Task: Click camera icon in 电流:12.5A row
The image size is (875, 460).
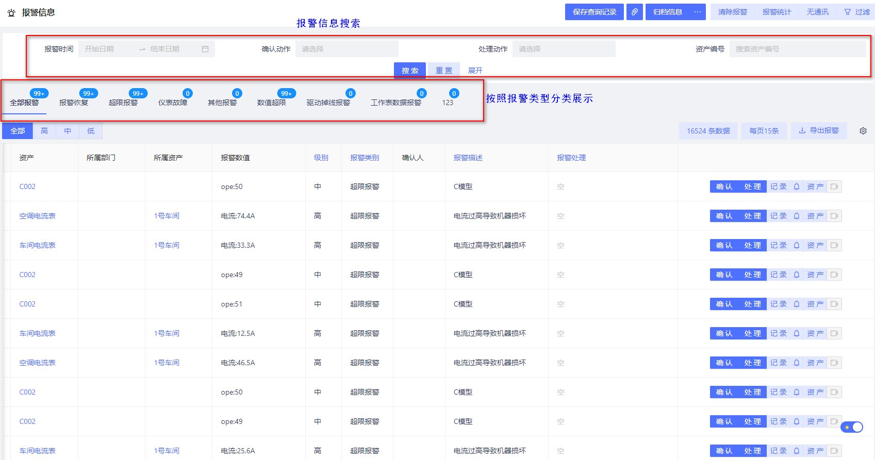Action: 834,333
